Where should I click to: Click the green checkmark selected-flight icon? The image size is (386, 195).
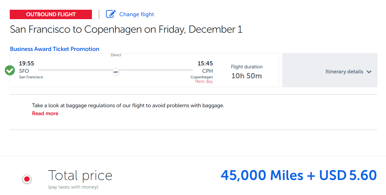10,71
